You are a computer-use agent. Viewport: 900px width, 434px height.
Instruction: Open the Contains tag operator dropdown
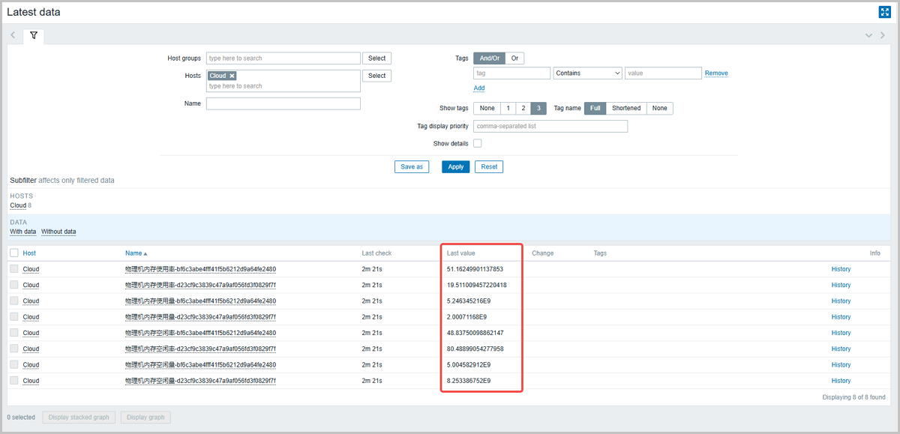pos(587,73)
